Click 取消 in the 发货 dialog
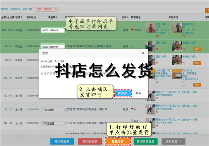The image size is (209, 146). pos(138,93)
